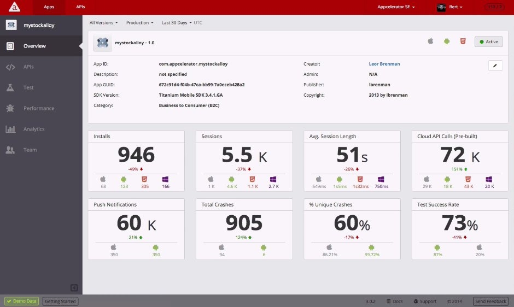Click the Sessions card Windows icon

pyautogui.click(x=273, y=179)
